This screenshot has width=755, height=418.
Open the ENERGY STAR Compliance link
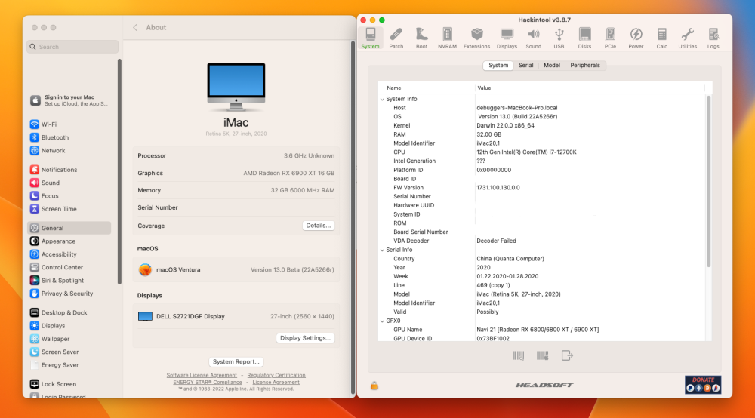208,382
